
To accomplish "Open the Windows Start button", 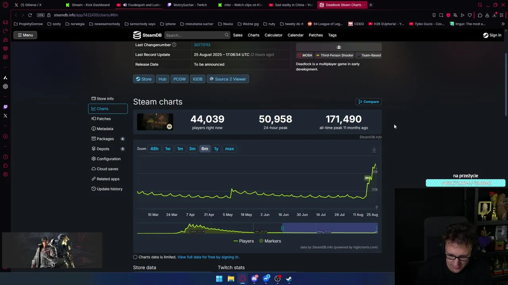I will [219, 279].
